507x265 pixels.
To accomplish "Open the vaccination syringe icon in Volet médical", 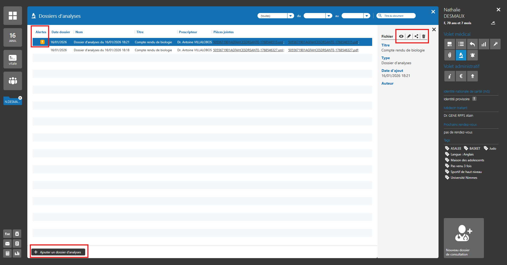I will coord(495,44).
